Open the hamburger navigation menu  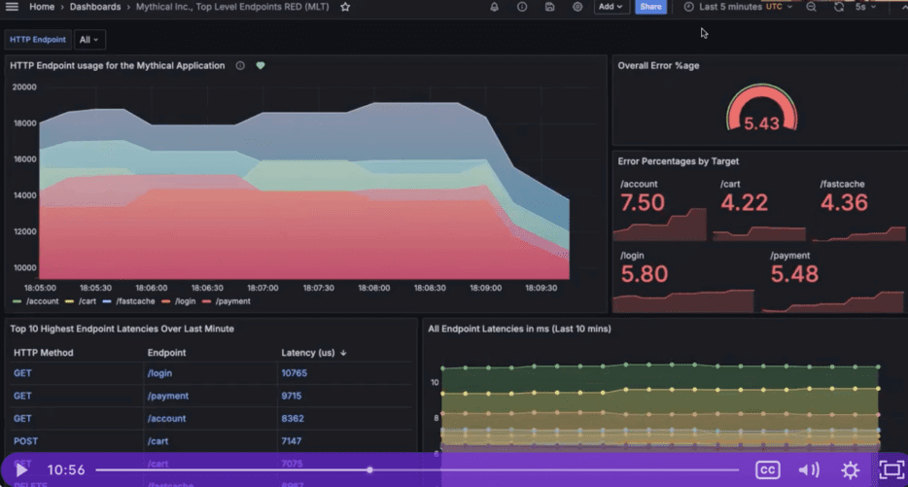[x=13, y=7]
